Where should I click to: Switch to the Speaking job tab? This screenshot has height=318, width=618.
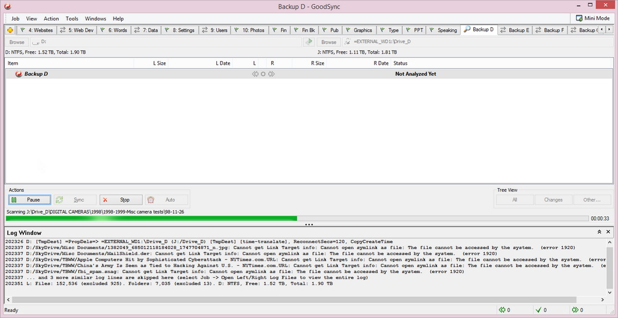[443, 30]
